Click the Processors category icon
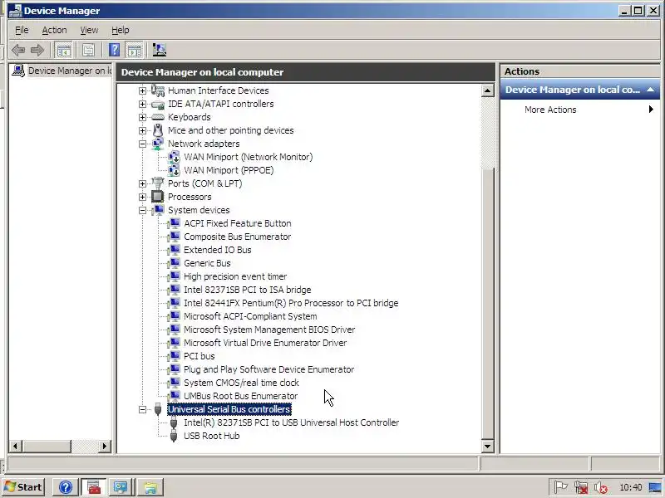Screen dimensions: 665x498 pyautogui.click(x=158, y=197)
